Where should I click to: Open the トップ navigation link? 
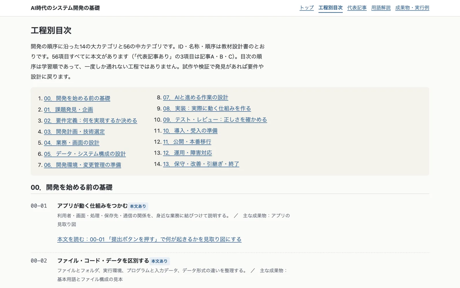(x=306, y=8)
